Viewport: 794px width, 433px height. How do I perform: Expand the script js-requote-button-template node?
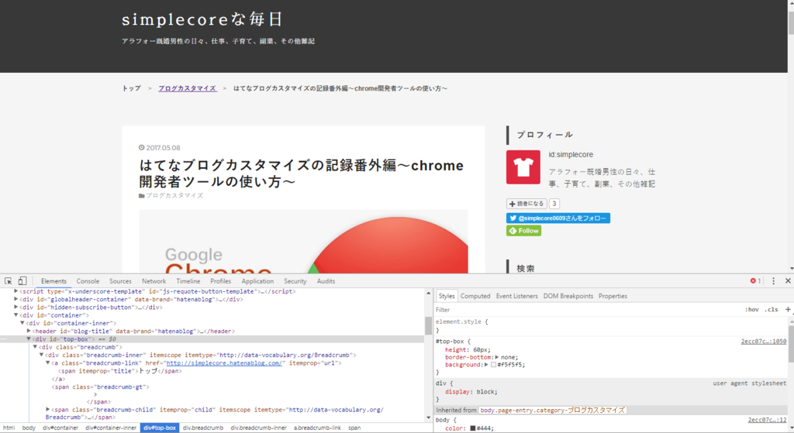coord(16,291)
